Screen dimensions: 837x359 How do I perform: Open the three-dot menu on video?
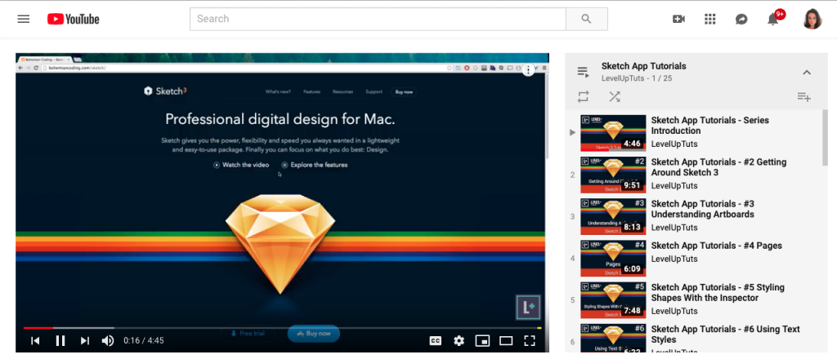528,70
